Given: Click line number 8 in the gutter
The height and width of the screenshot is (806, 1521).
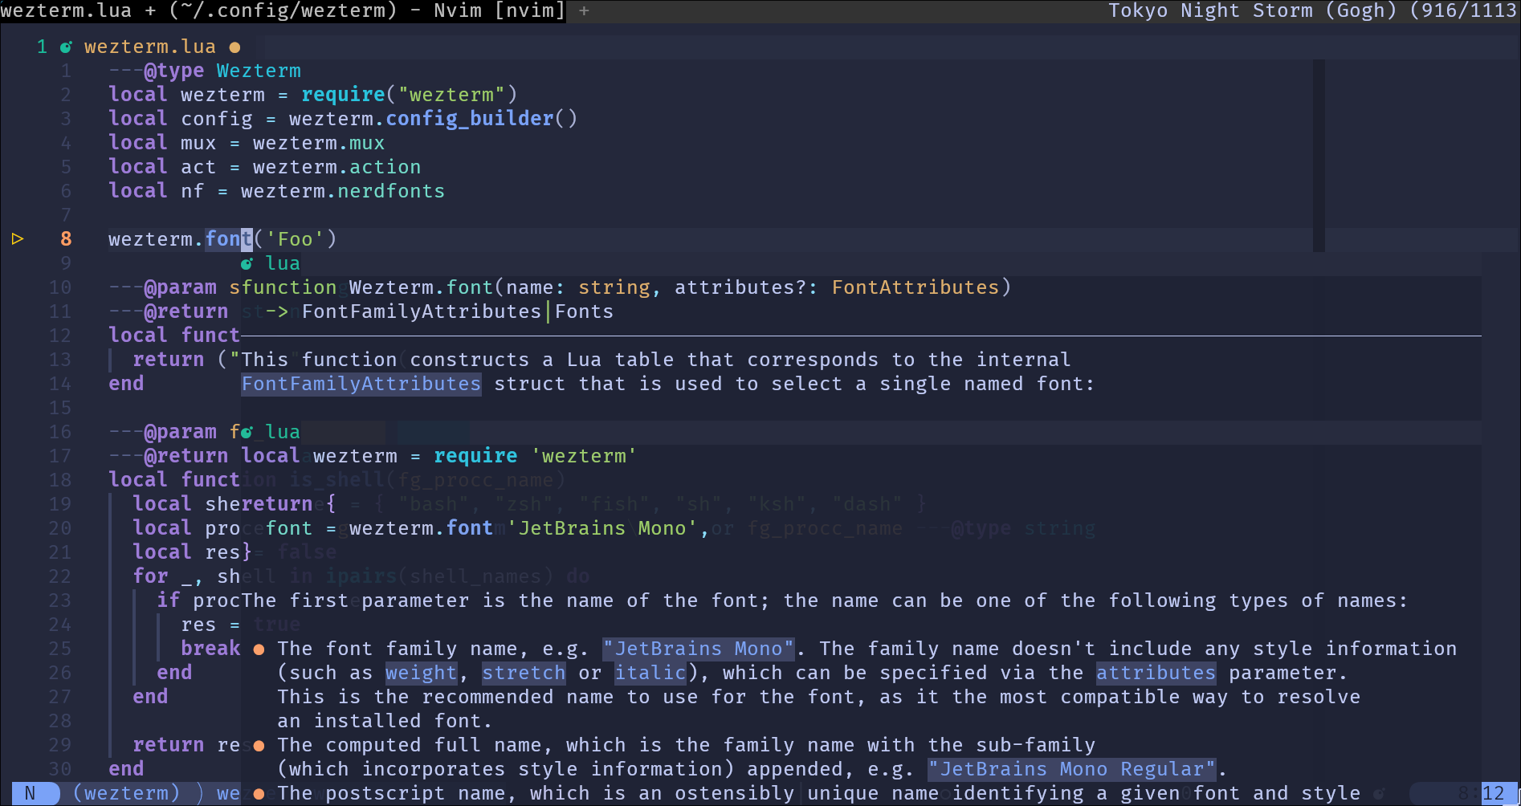Looking at the screenshot, I should click(x=65, y=238).
